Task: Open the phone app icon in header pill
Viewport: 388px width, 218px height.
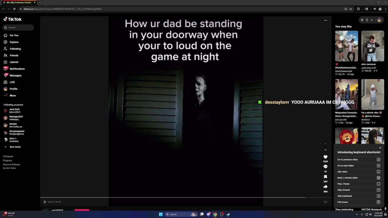Action: (x=367, y=20)
